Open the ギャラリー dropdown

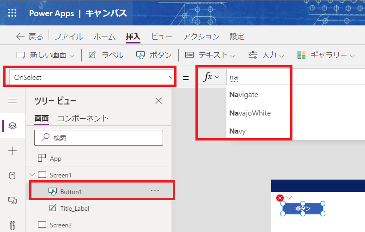326,55
